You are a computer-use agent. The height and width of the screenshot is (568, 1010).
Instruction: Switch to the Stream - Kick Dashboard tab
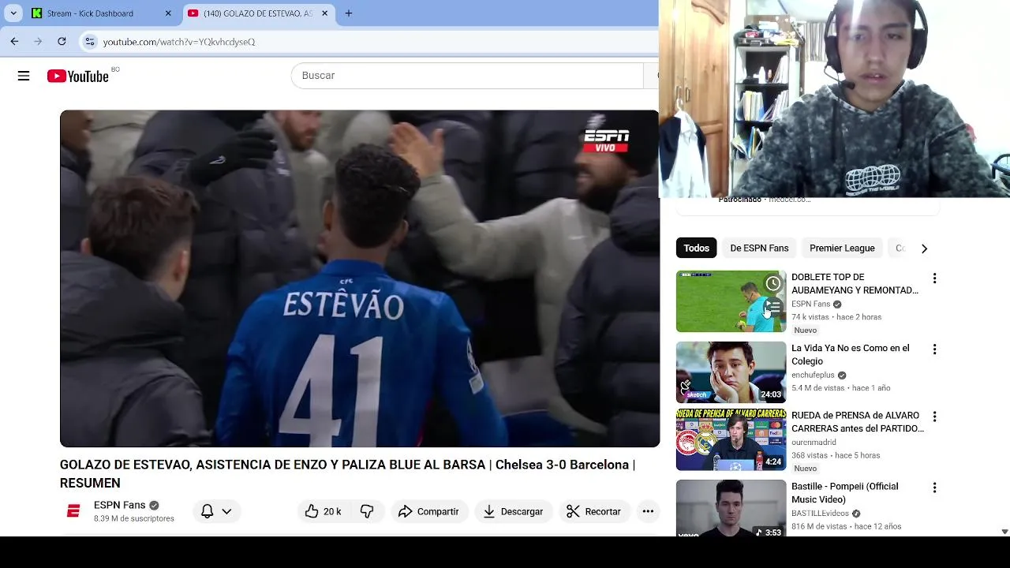click(x=103, y=13)
